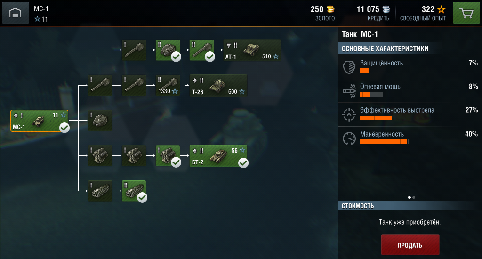Select the MC-1 tank node
The height and width of the screenshot is (259, 482).
40,121
